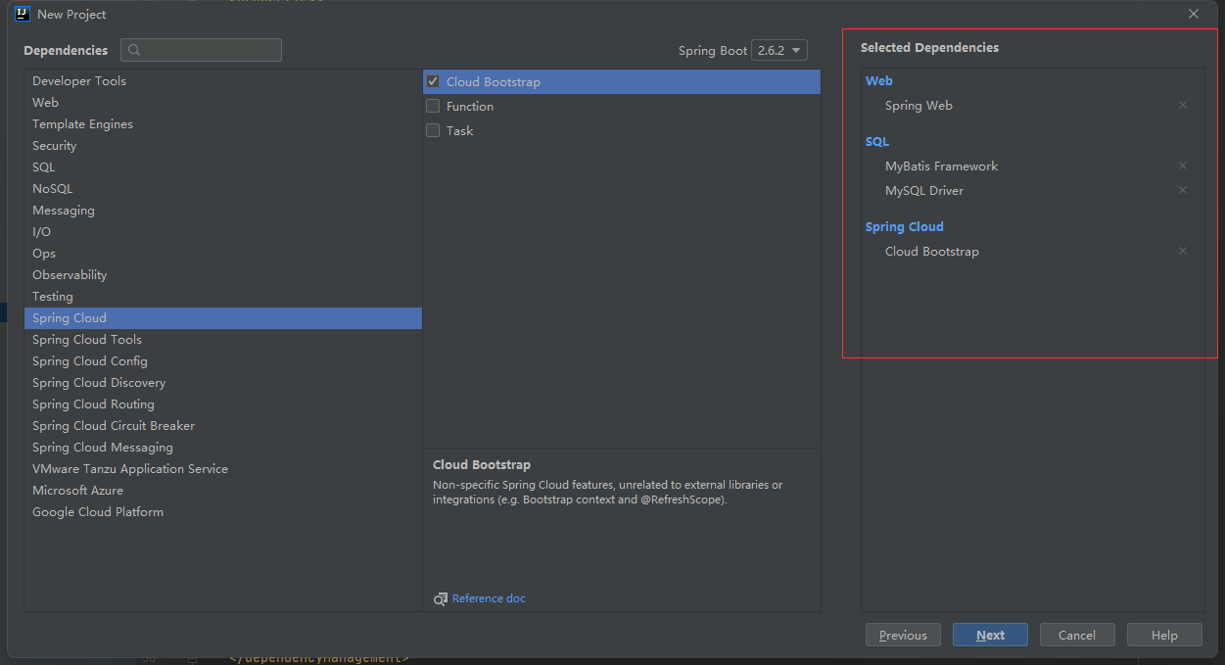Choose the Testing category
Screen dimensions: 1225x665
[x=223, y=297]
